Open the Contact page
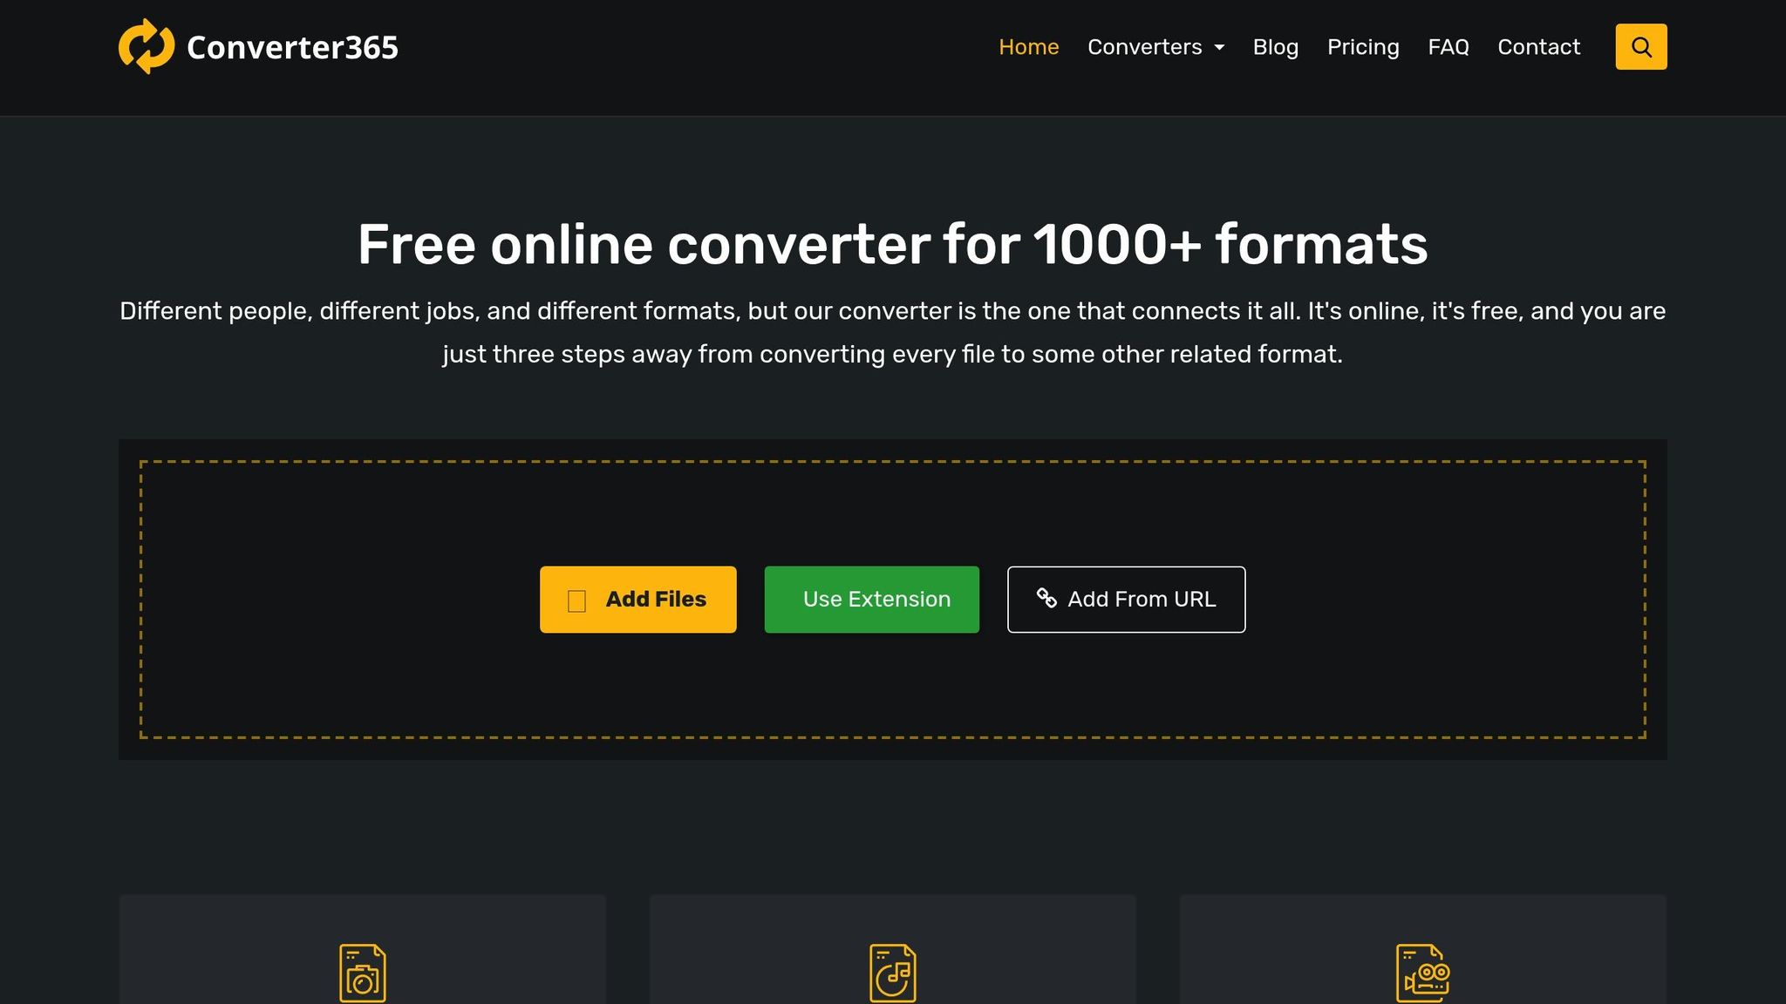This screenshot has width=1786, height=1004. click(x=1539, y=47)
